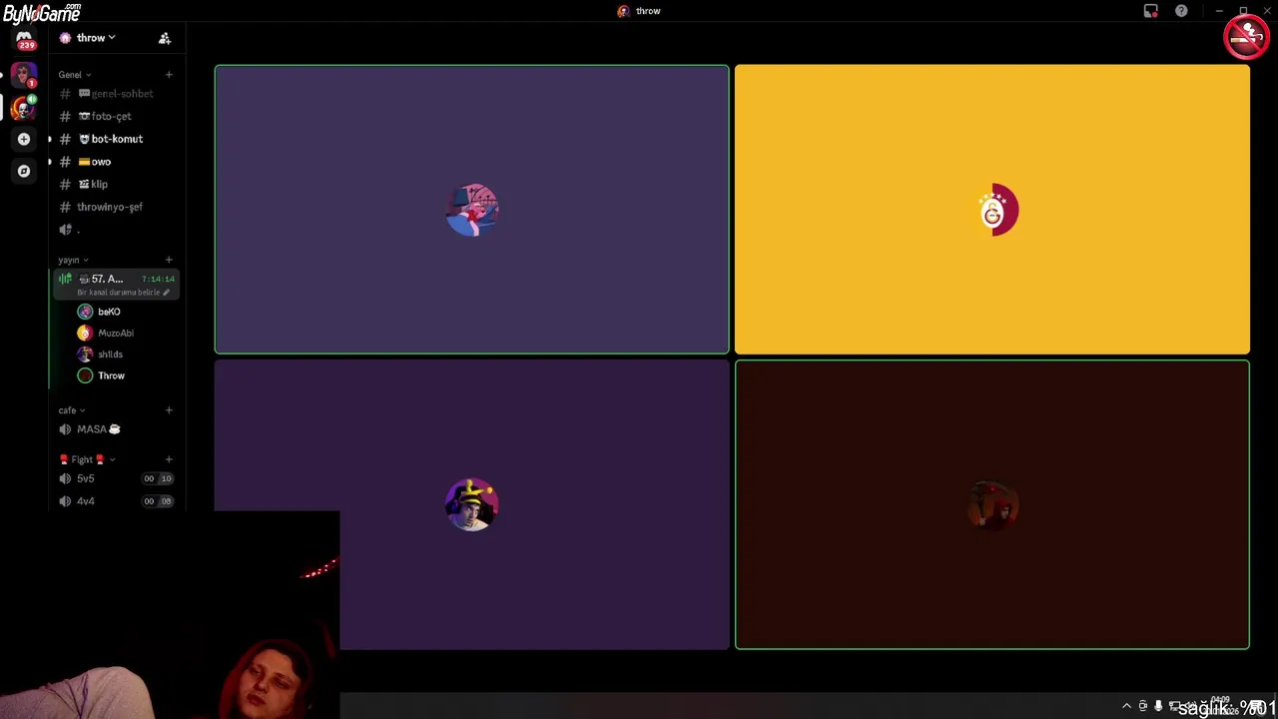Viewport: 1278px width, 719px height.
Task: Create channel in cafe category
Action: pyautogui.click(x=169, y=410)
